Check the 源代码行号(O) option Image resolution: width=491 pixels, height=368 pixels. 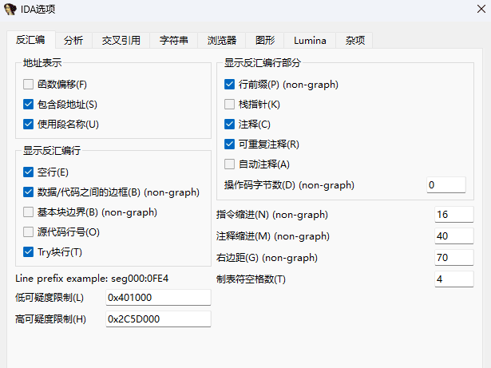point(29,232)
